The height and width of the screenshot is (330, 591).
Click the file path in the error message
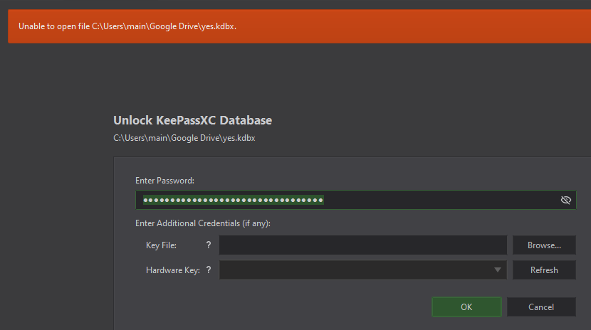coord(164,26)
